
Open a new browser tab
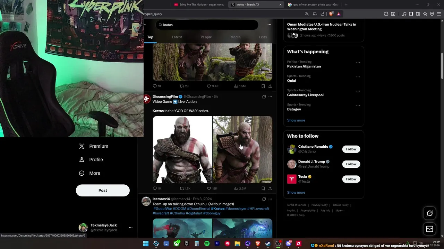346,4
